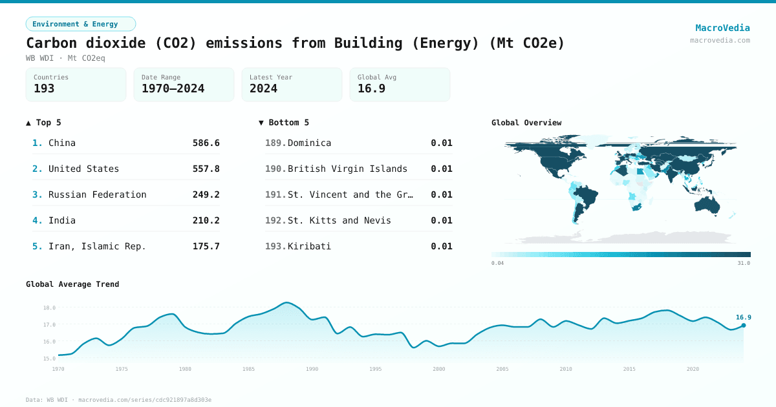This screenshot has height=407, width=776.
Task: Open the United States ranking row
Action: coord(126,169)
